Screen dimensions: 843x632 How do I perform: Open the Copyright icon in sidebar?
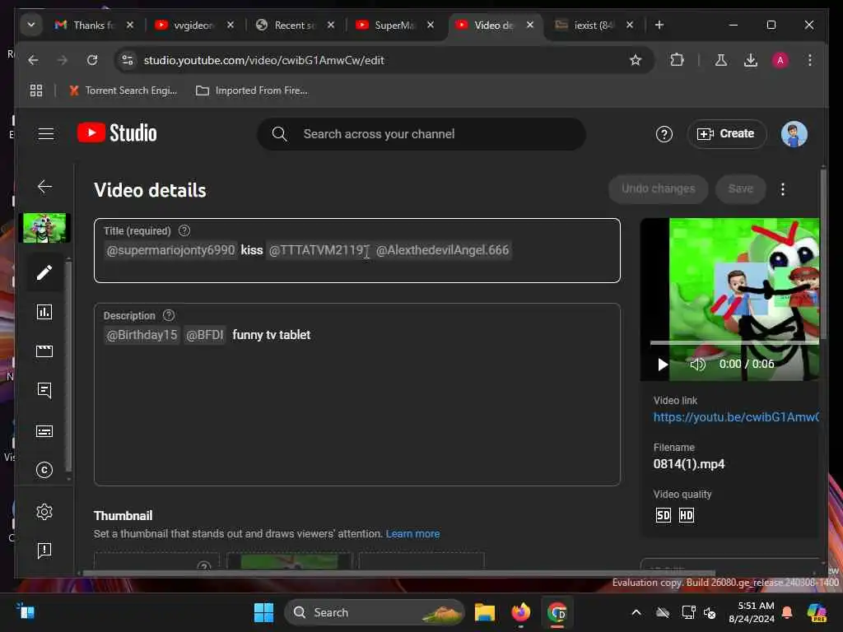coord(44,470)
